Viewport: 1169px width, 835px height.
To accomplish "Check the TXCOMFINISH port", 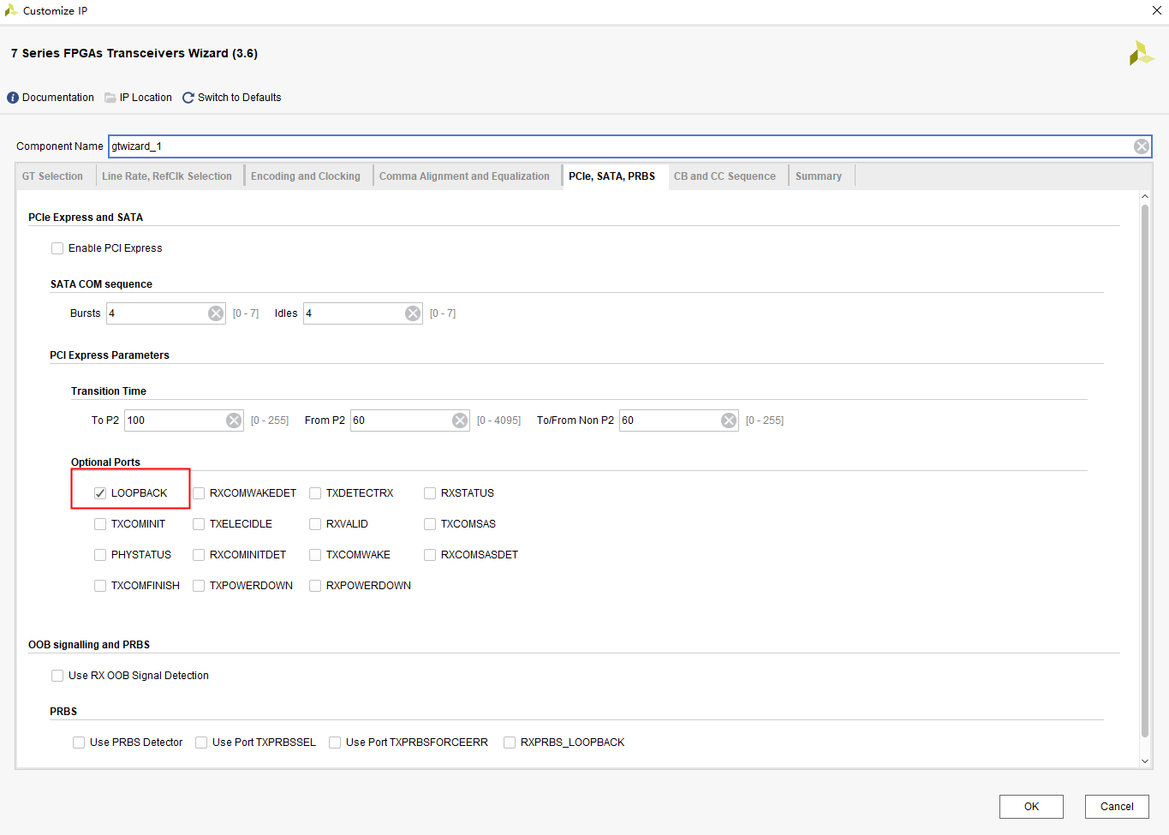I will 100,586.
